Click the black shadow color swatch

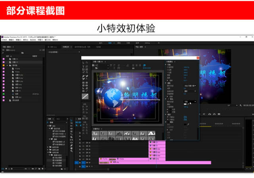click(x=185, y=124)
